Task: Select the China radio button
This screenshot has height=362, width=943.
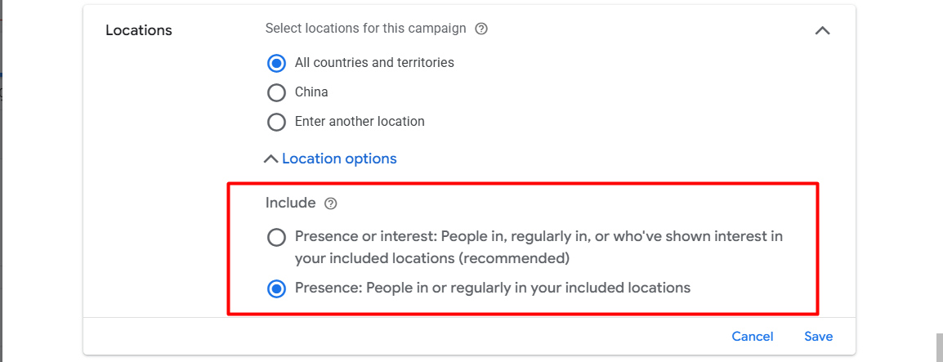Action: coord(277,92)
